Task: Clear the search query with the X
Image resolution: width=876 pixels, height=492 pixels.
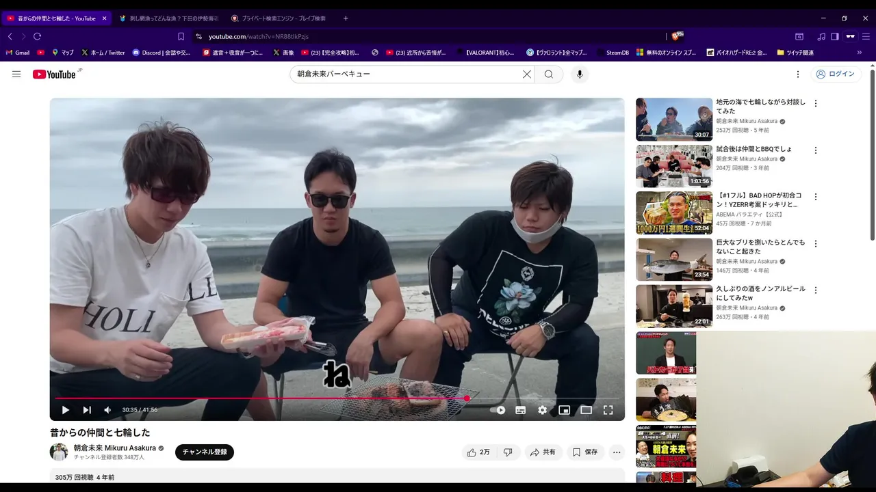Action: 527,74
